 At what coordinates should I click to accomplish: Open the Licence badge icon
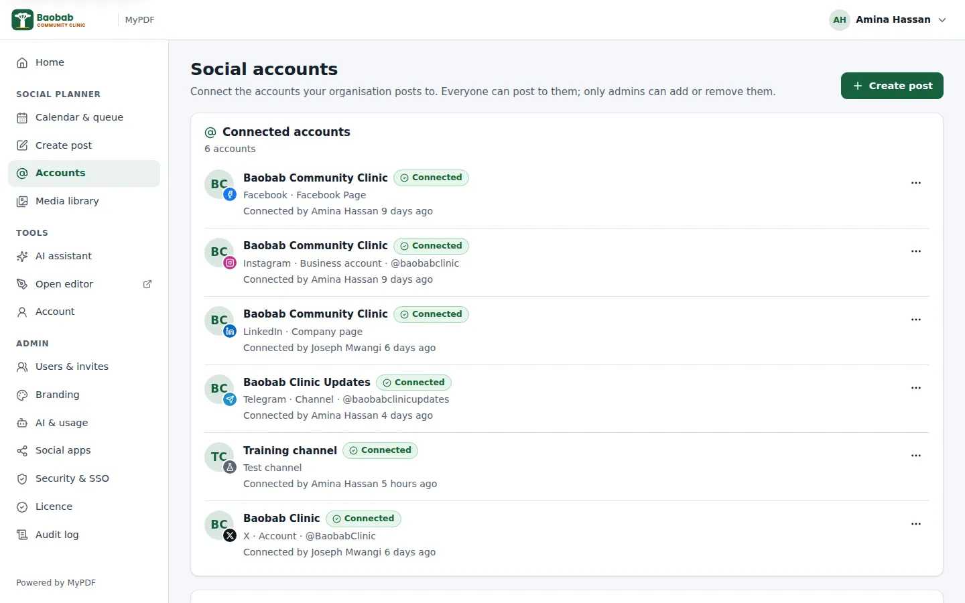(x=22, y=507)
